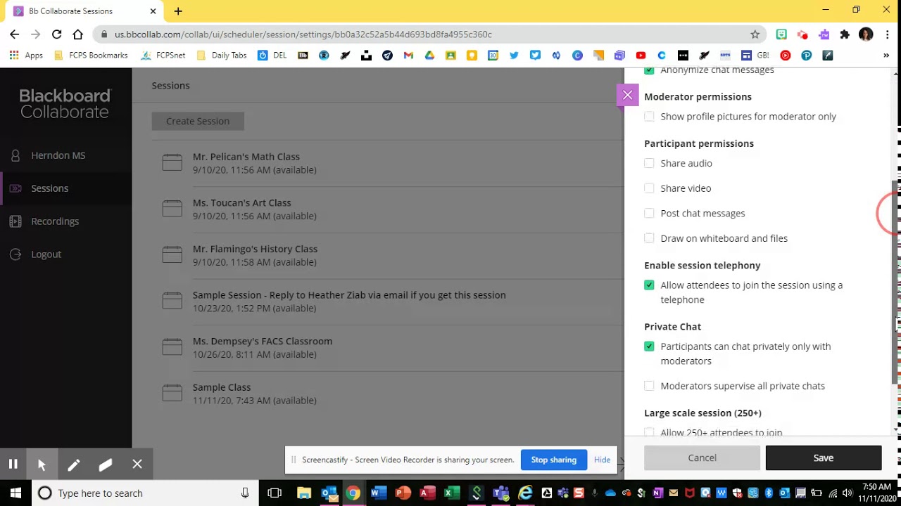The image size is (901, 506).
Task: Open Mr. Pelican's Math Class session
Action: [246, 157]
